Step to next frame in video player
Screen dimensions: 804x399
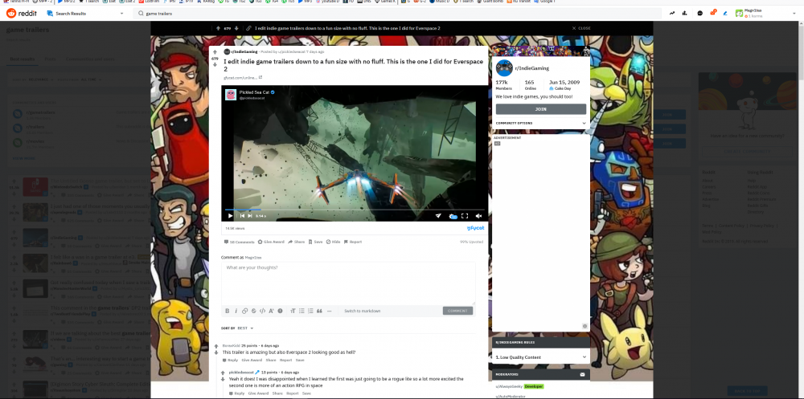click(250, 216)
